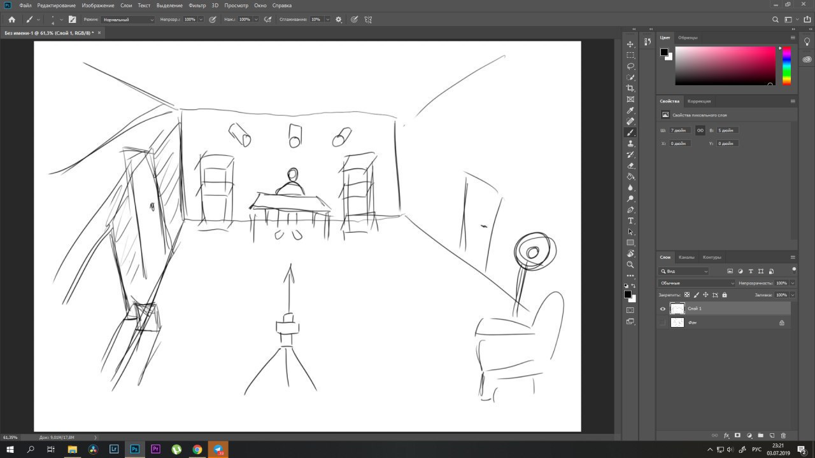Select the Spot Healing Brush tool

click(630, 121)
